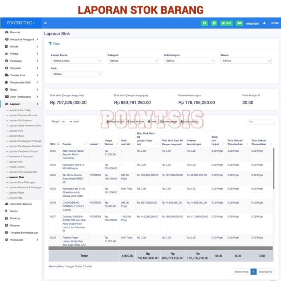Expand Mengelola Pengguna menu
Image resolution: width=281 pixels, height=281 pixels.
click(x=22, y=39)
